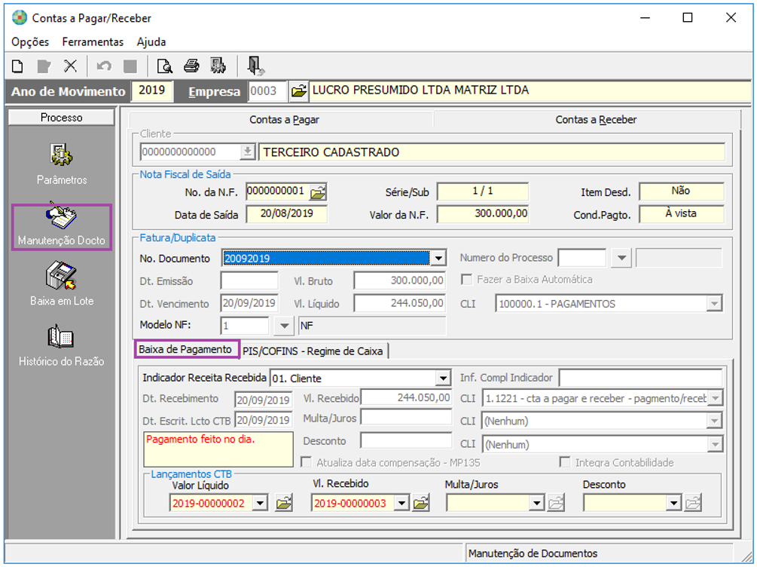Click the Processo header button
The height and width of the screenshot is (567, 757).
click(x=61, y=118)
